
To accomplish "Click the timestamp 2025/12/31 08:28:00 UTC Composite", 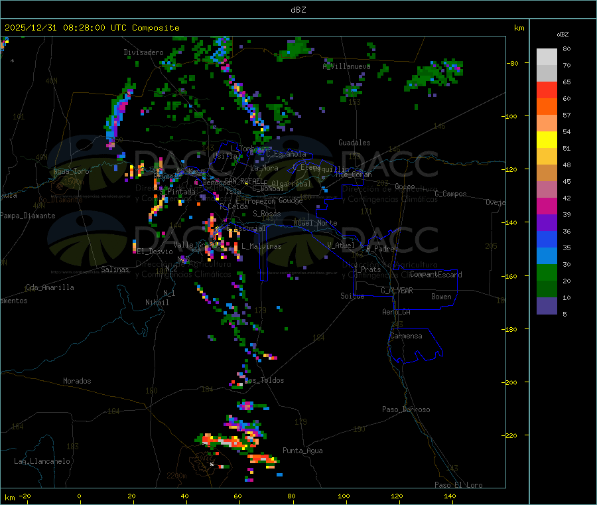I will pyautogui.click(x=92, y=28).
